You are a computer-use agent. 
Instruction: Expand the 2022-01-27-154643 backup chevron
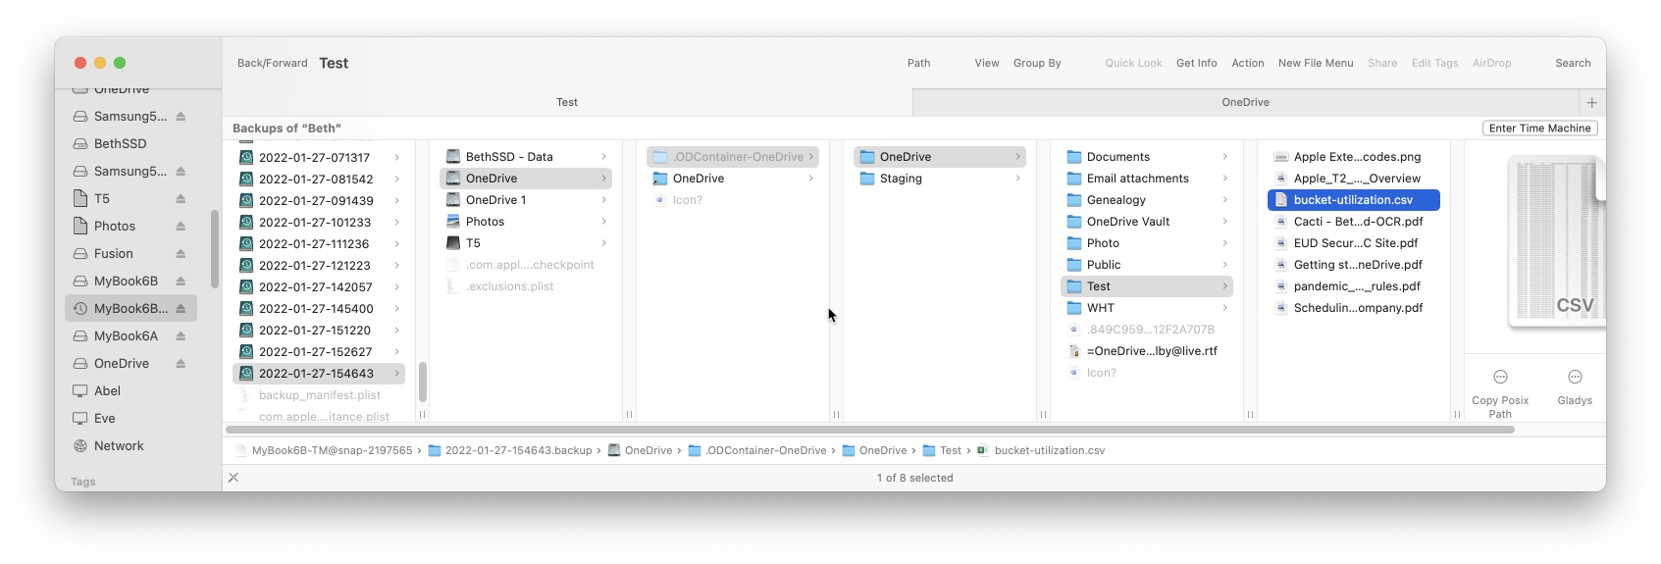[396, 373]
